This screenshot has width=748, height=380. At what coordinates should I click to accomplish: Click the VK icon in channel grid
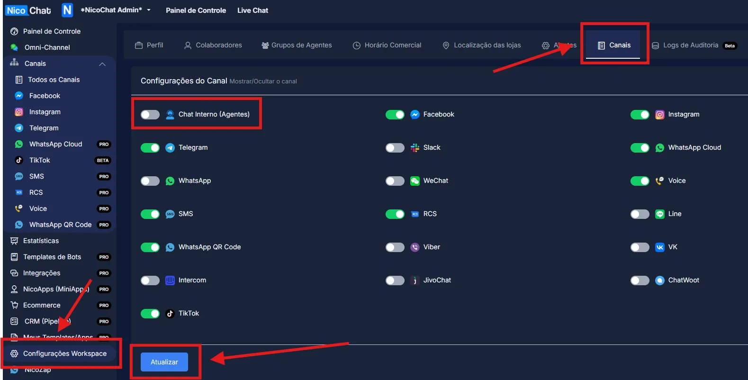coord(660,247)
